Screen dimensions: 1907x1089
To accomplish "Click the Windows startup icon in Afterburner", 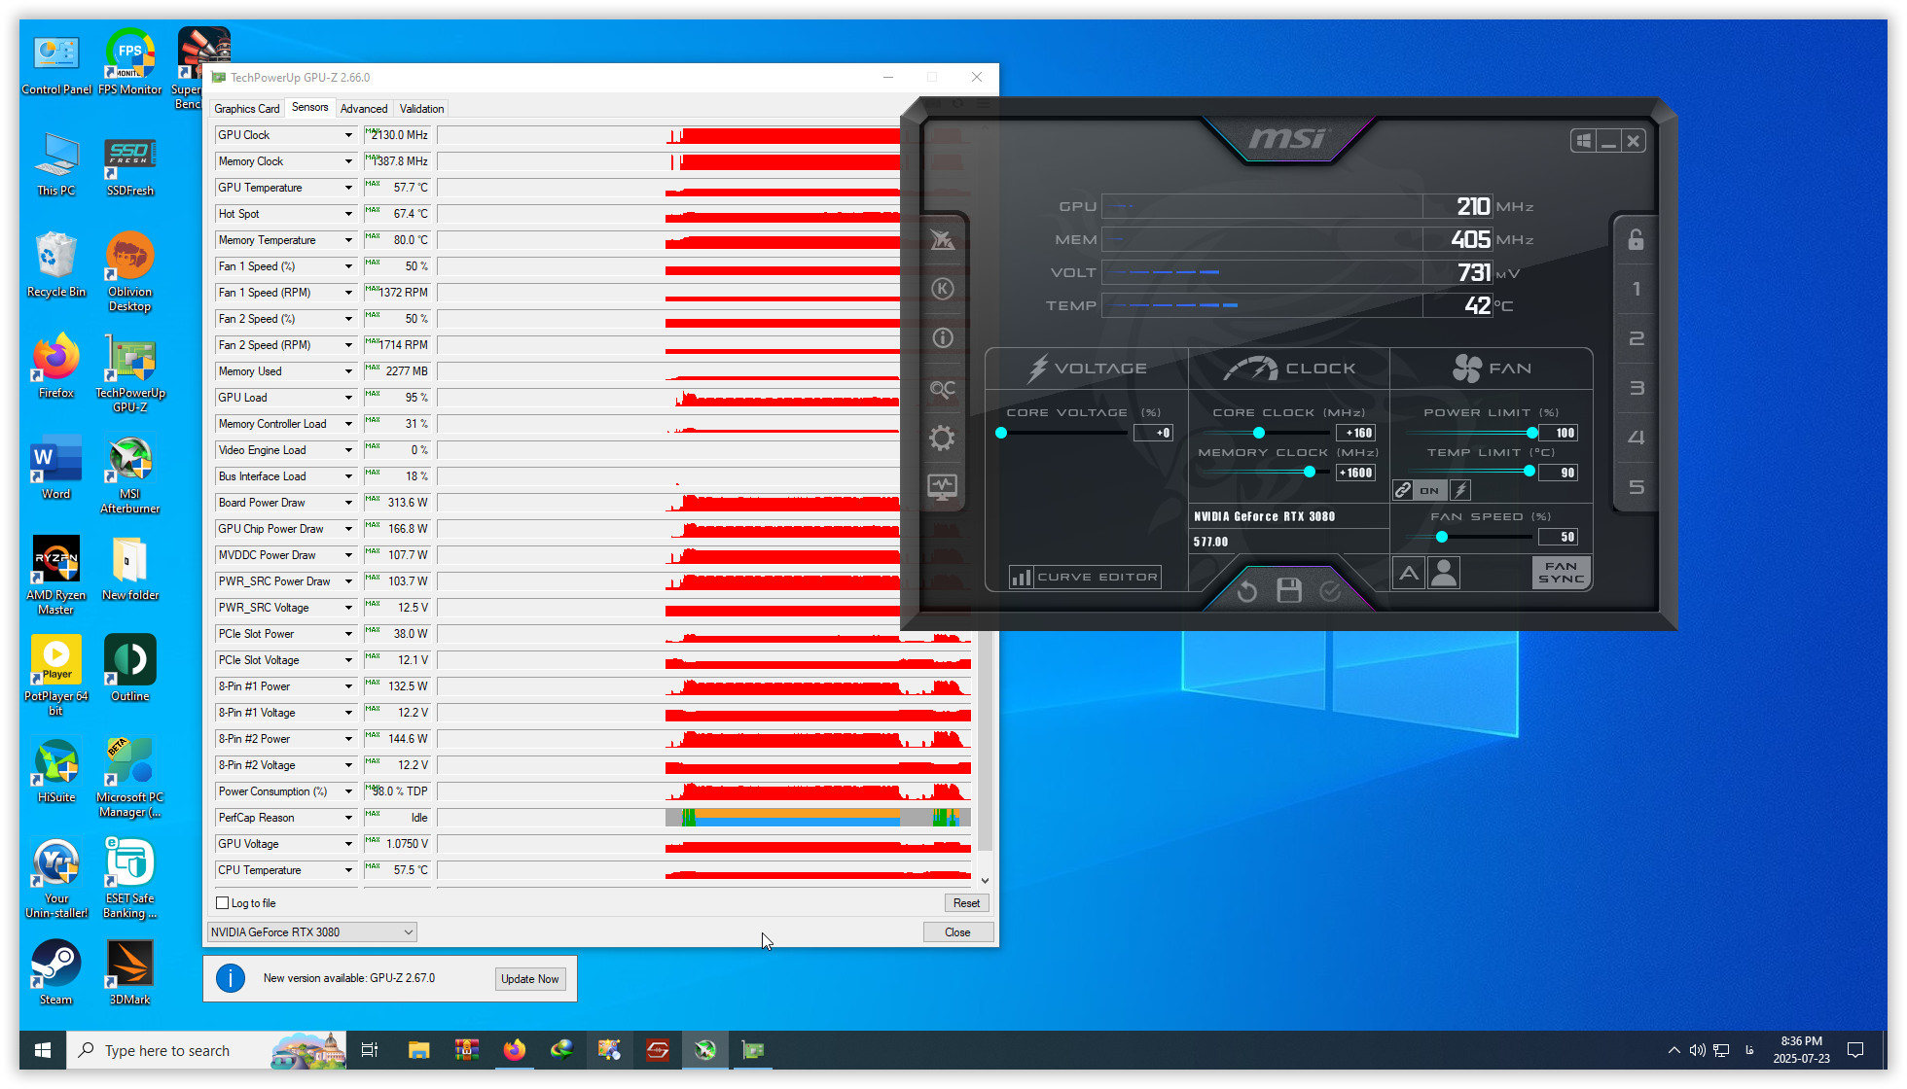I will tap(1583, 141).
